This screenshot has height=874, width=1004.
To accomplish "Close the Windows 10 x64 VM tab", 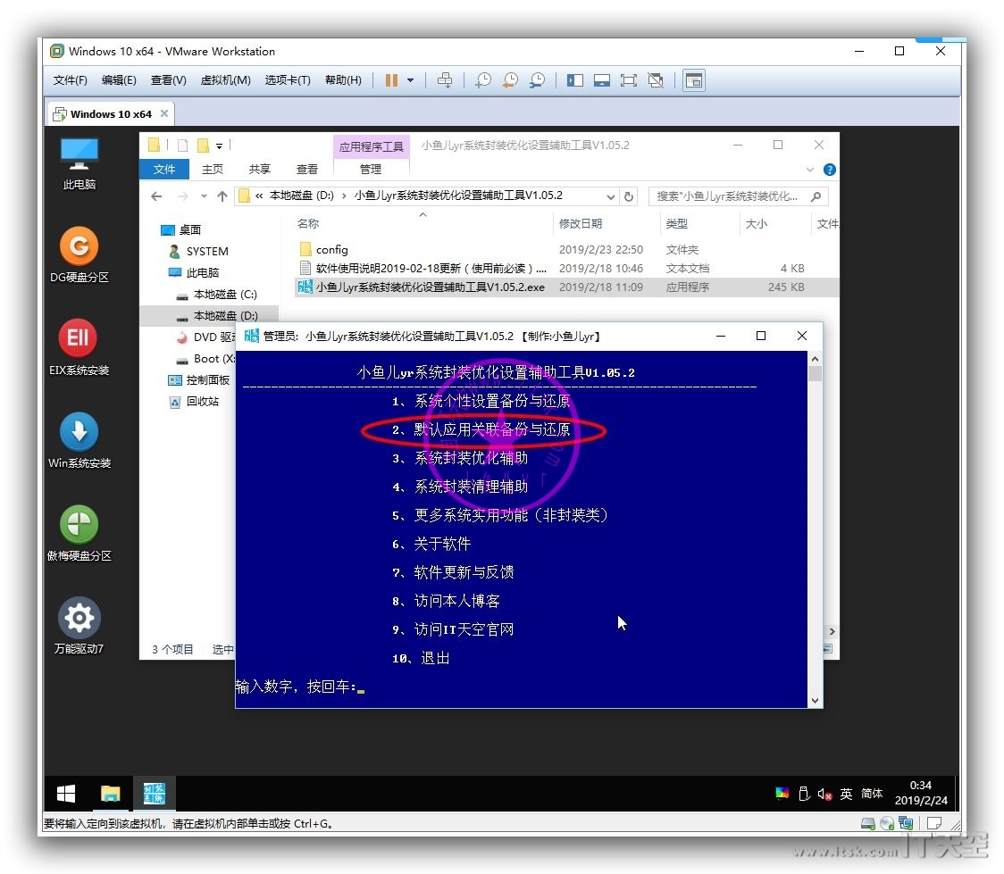I will tap(164, 113).
